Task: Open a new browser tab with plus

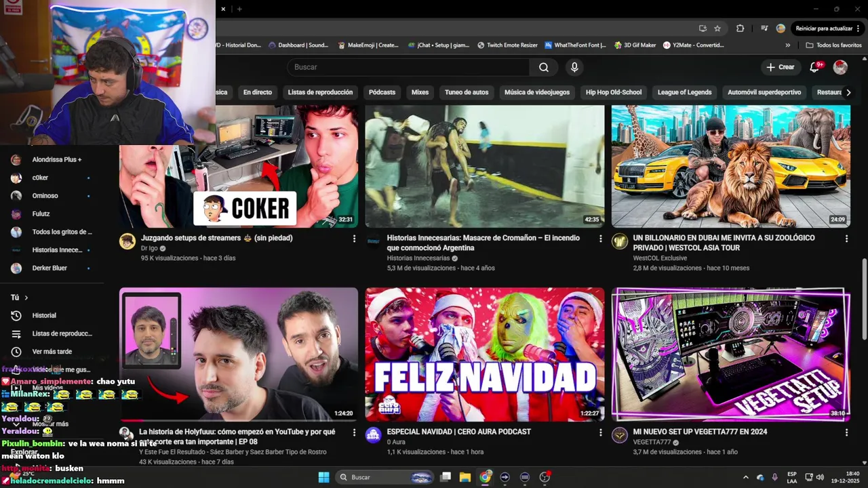Action: coord(239,9)
